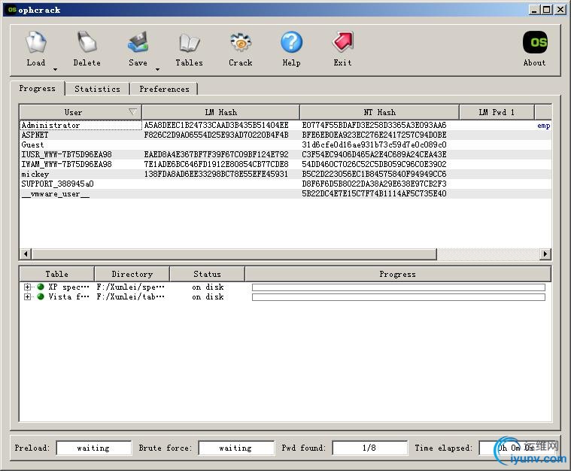Click the LM Pwd 1 column header
The image size is (571, 471).
(497, 112)
